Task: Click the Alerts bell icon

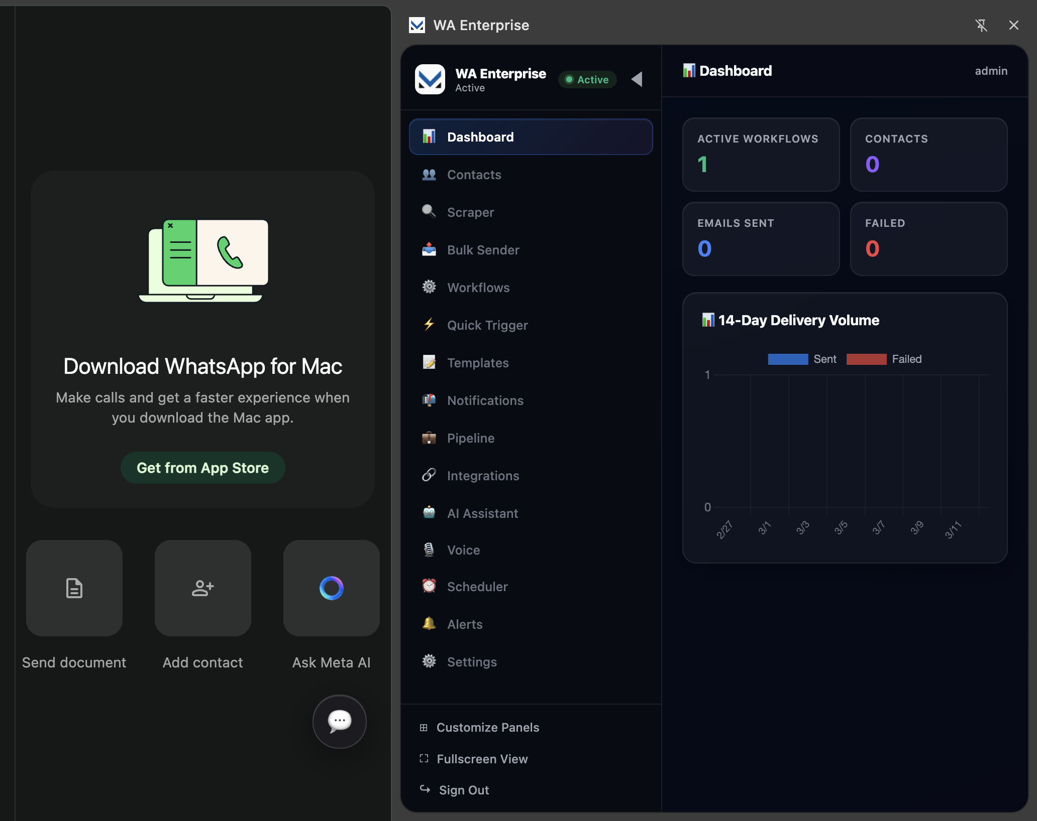Action: coord(429,624)
